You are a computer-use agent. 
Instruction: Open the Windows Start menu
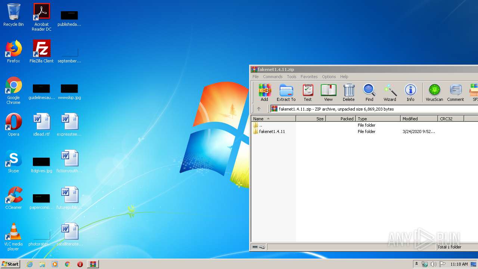tap(10, 264)
